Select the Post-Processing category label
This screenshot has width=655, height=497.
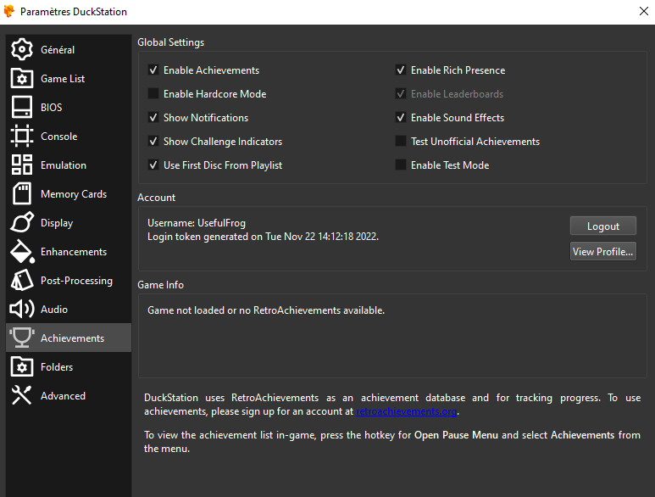tap(76, 281)
